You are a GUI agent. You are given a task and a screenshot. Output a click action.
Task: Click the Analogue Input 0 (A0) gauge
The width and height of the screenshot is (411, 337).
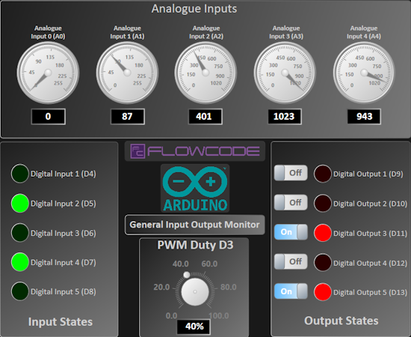click(48, 73)
